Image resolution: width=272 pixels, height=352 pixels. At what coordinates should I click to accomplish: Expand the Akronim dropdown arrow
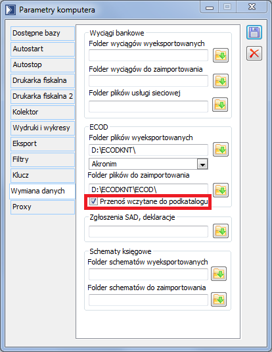[202, 164]
